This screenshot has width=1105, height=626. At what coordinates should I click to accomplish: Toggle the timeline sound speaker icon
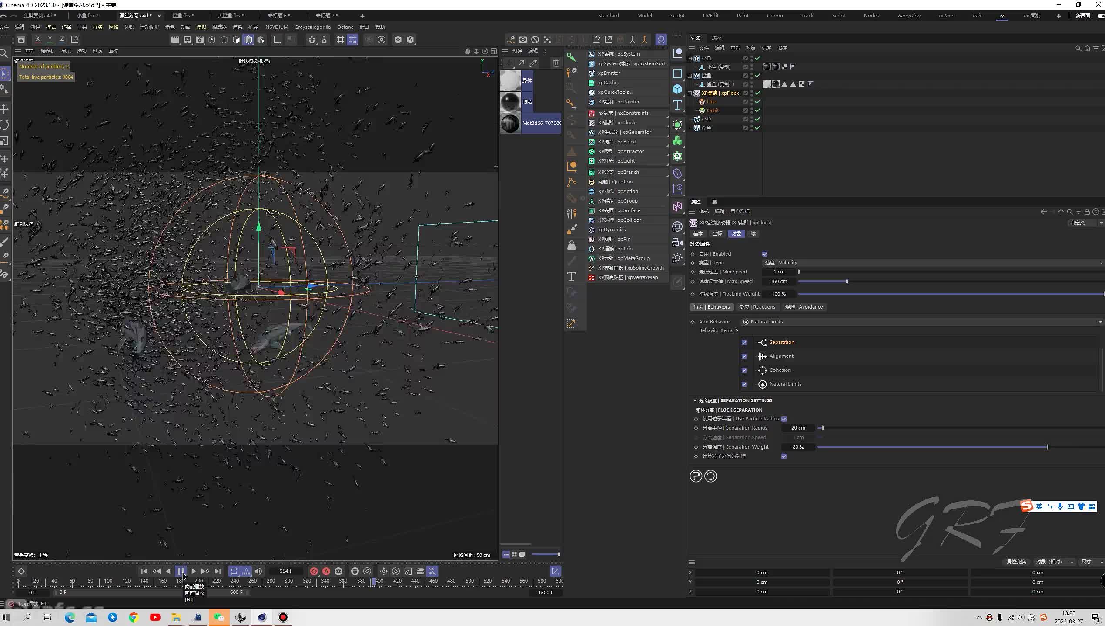click(x=258, y=571)
